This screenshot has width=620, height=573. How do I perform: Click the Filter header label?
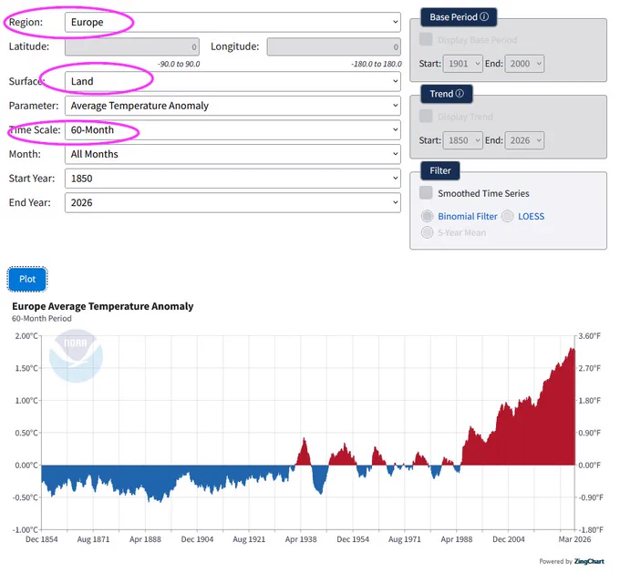click(x=440, y=170)
